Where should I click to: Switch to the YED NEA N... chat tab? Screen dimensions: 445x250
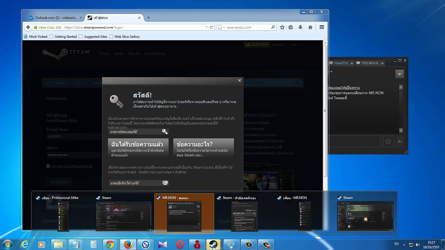tap(371, 63)
